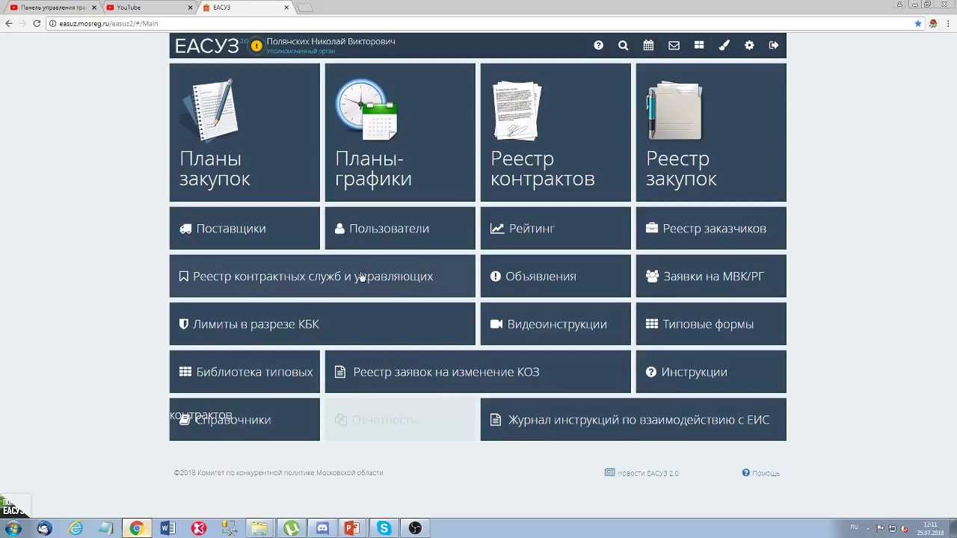Open Microsoft Word from the taskbar
This screenshot has width=957, height=538.
point(167,528)
